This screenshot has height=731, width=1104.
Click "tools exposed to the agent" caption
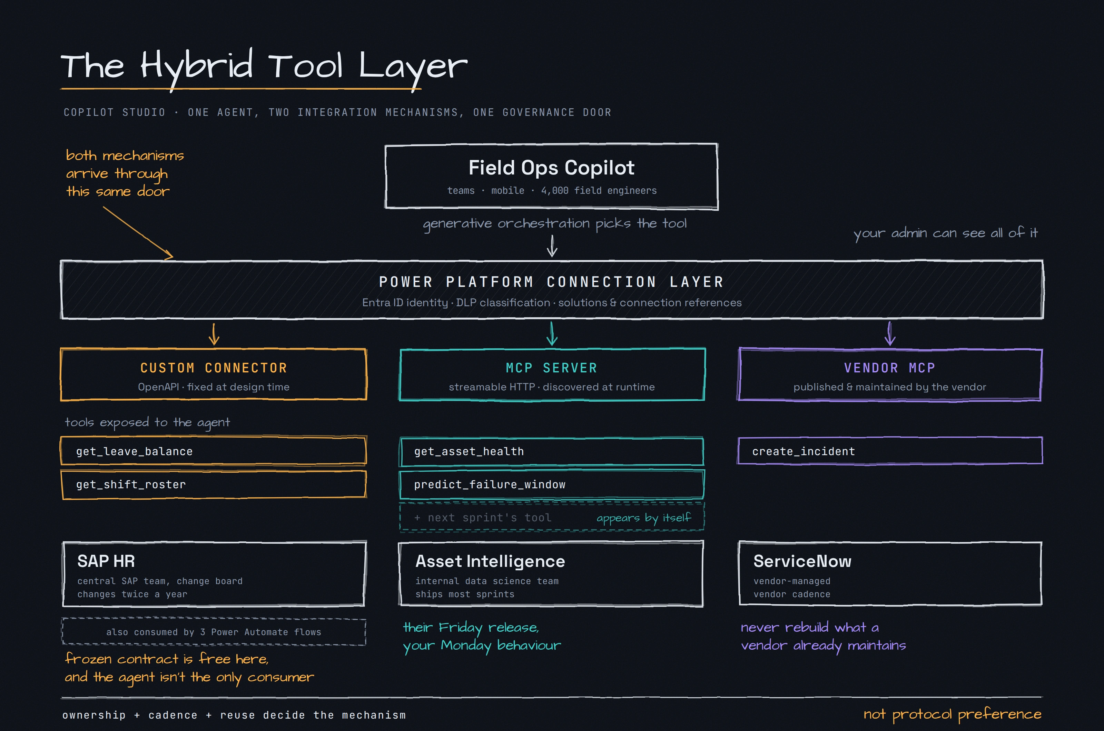147,422
